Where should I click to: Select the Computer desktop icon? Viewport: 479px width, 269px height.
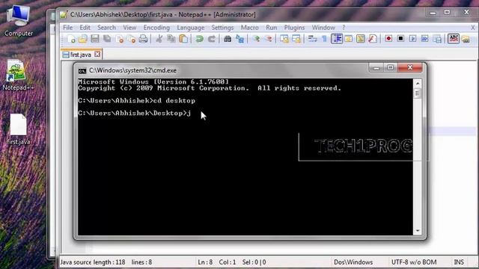18,21
